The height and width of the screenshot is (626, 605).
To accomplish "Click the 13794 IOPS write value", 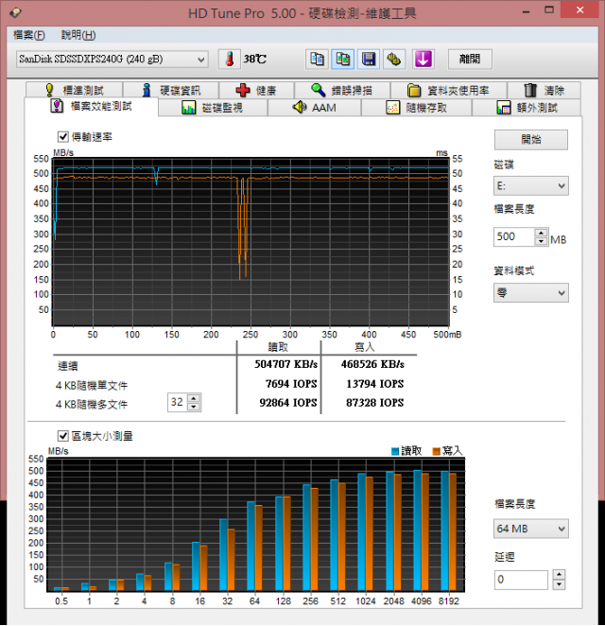I will coord(374,384).
